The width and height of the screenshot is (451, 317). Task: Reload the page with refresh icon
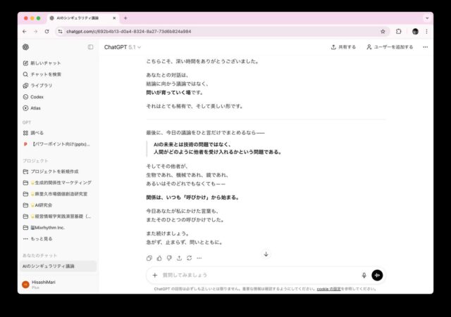[x=47, y=32]
